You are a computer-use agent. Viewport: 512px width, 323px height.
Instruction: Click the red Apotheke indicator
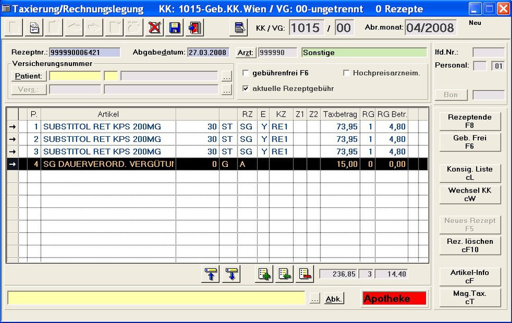(x=394, y=299)
